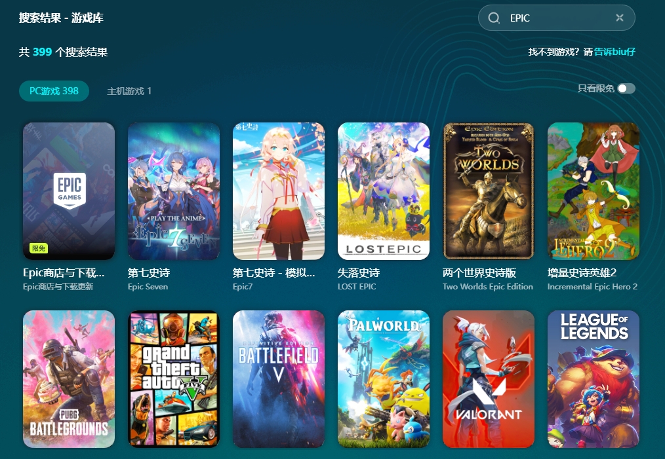Open the Two Worlds Epic Edition cover
The width and height of the screenshot is (665, 459).
coord(489,191)
